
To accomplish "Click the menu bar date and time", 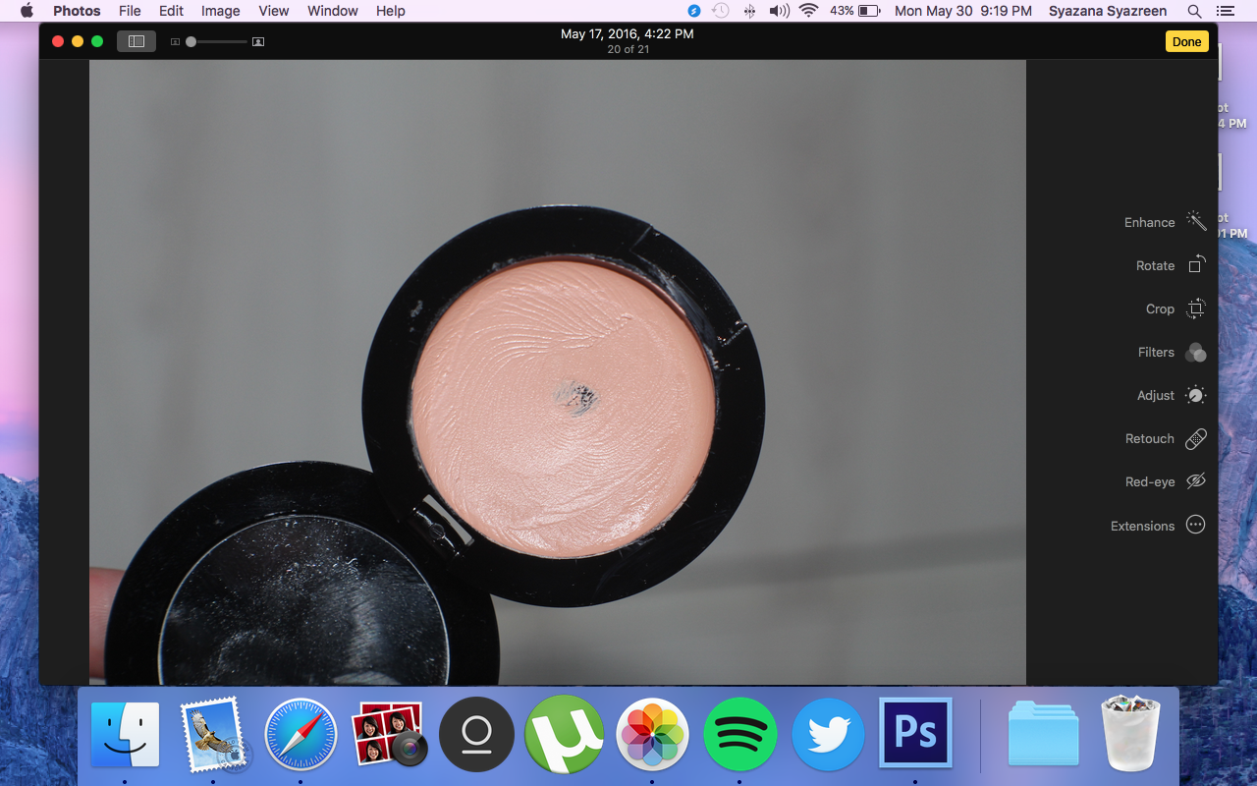I will pos(963,11).
